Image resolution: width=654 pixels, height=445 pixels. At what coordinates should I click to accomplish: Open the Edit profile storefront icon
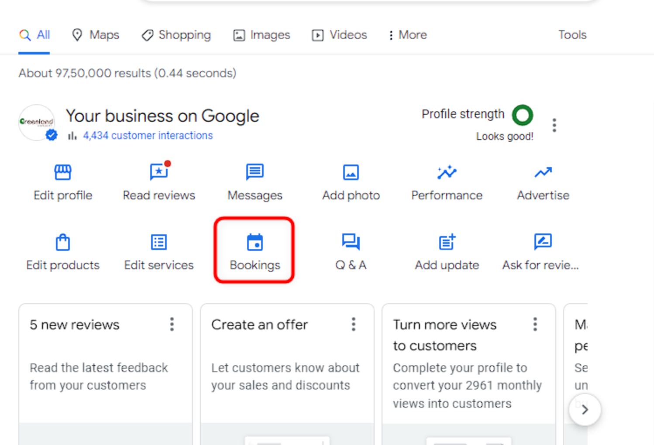[x=62, y=172]
